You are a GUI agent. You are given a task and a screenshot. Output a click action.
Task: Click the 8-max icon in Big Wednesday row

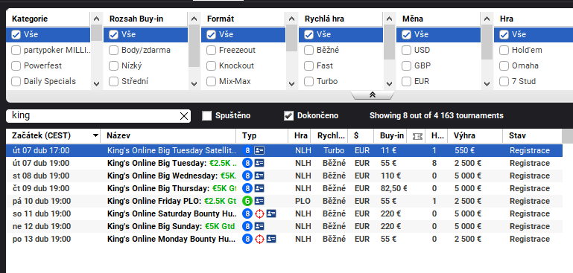click(x=247, y=176)
